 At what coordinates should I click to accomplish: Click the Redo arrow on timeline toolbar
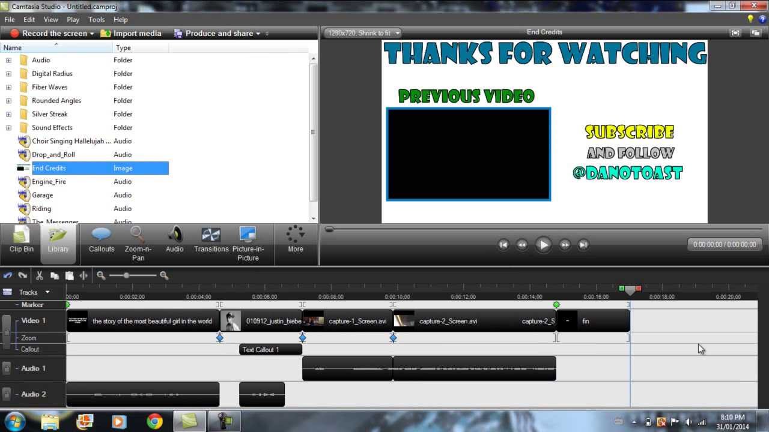[x=23, y=275]
